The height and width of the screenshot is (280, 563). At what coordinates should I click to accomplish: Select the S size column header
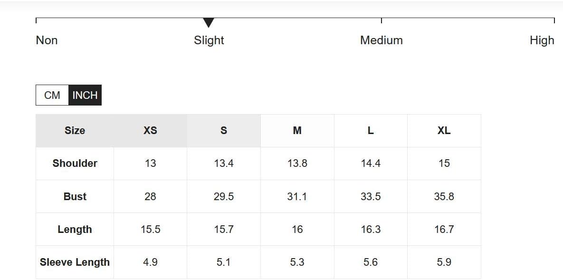(x=224, y=130)
